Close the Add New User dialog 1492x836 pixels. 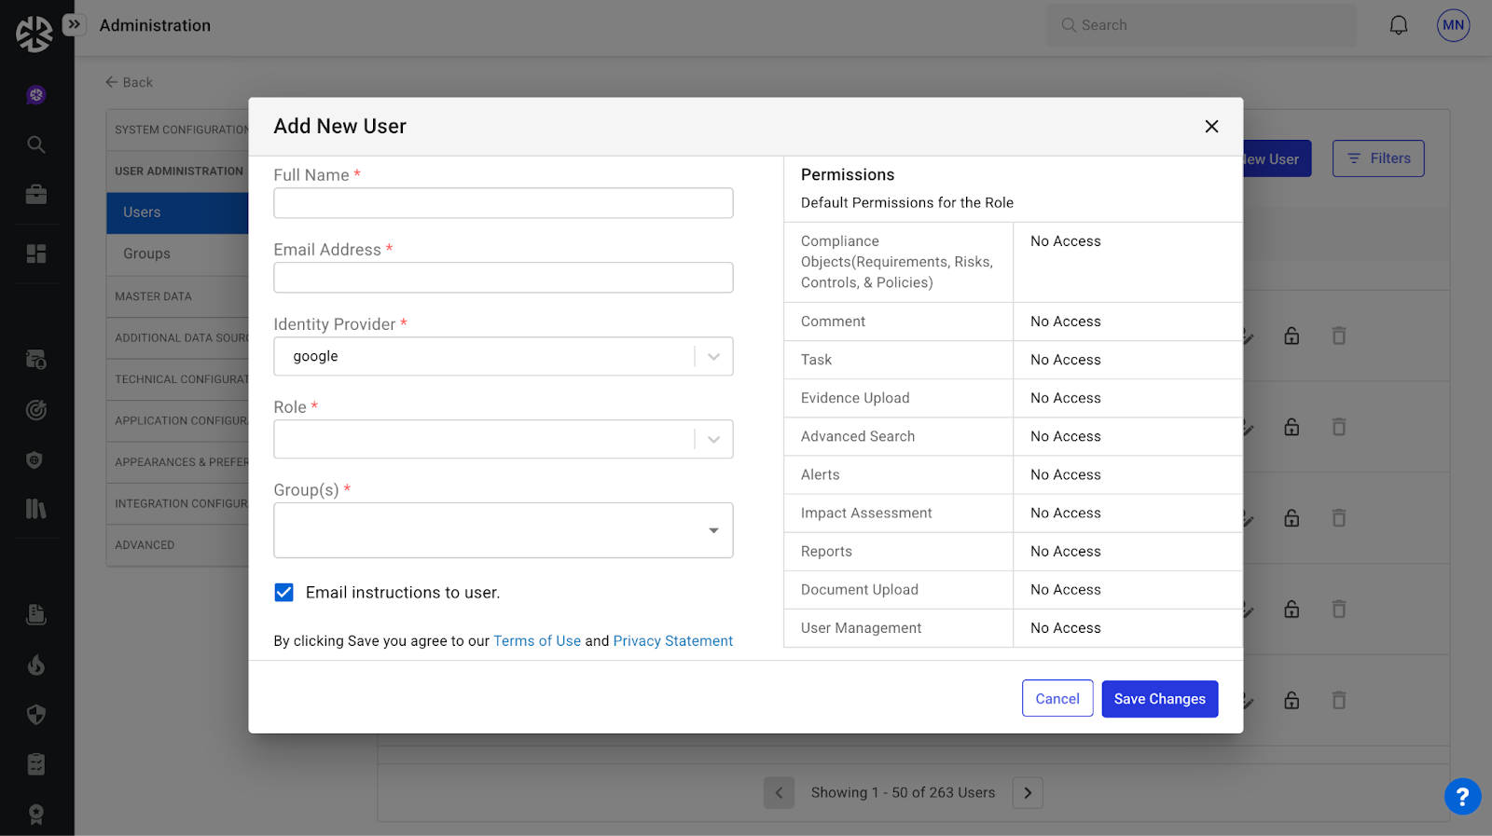point(1211,127)
